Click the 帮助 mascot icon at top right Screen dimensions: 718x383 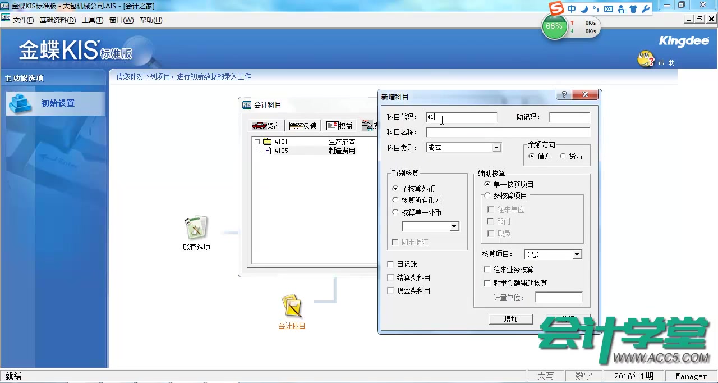point(646,59)
